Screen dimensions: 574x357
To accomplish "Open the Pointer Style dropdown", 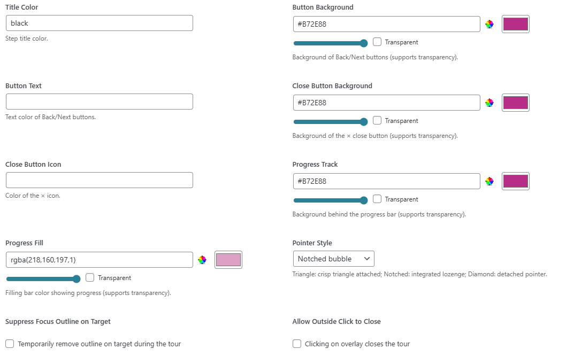I will point(333,259).
